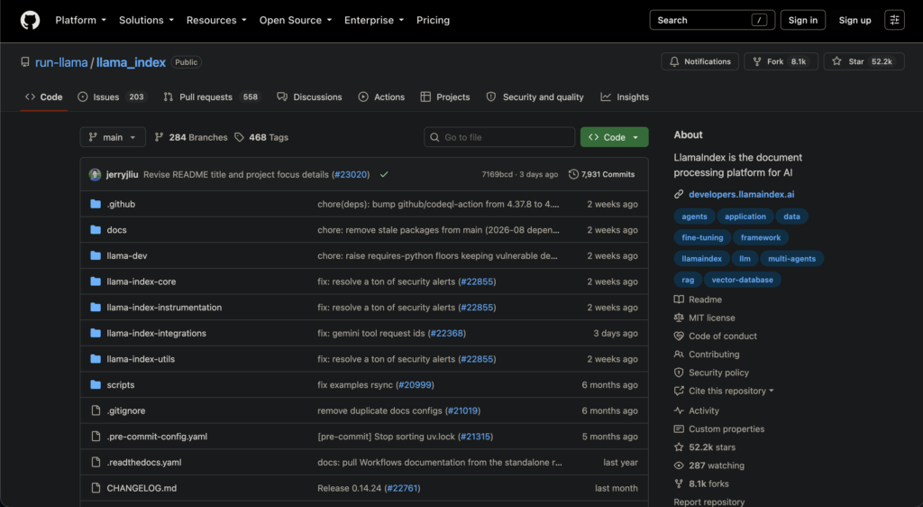923x507 pixels.
Task: View the 284 Branches link
Action: coord(191,137)
